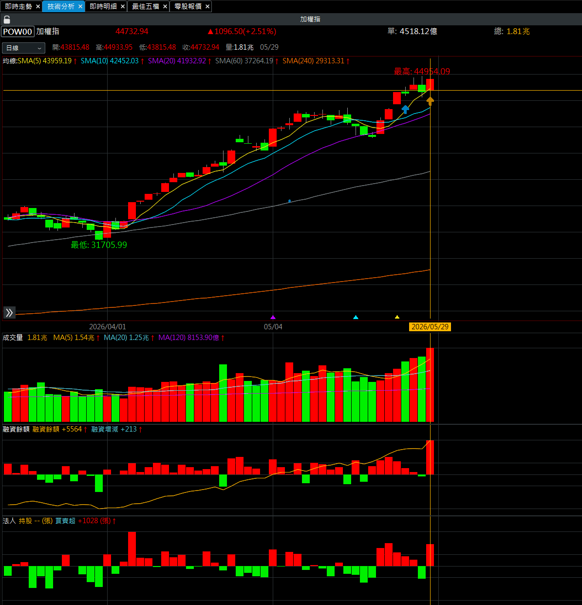Image resolution: width=582 pixels, height=605 pixels.
Task: Click the blue up-arrow signal marker
Action: [405, 110]
